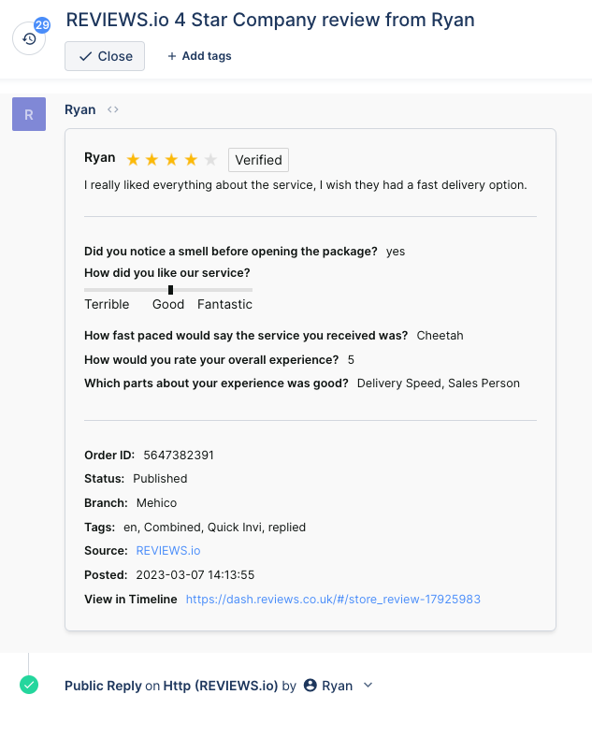Close the conversation
This screenshot has width=592, height=738.
coord(105,56)
